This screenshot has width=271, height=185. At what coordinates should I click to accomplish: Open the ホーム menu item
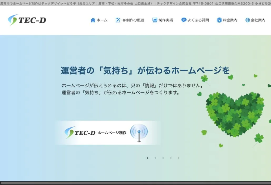click(x=99, y=20)
